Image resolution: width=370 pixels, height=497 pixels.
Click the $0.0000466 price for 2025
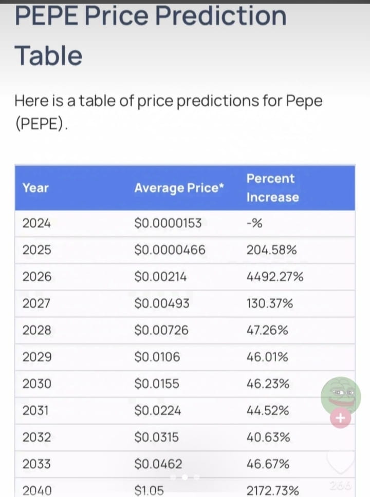(170, 250)
